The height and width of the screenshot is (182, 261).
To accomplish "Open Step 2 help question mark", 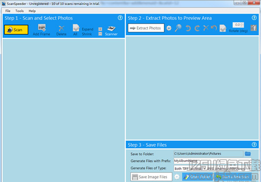I will [x=254, y=18].
